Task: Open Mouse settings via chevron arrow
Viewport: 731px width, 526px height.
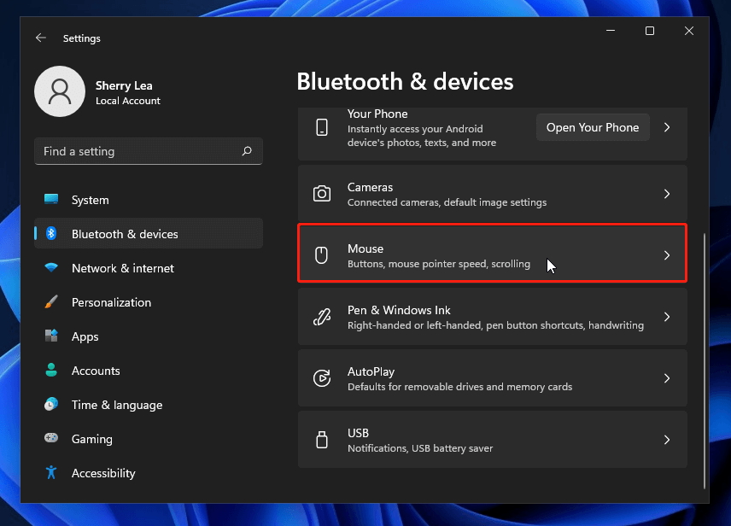Action: tap(667, 255)
